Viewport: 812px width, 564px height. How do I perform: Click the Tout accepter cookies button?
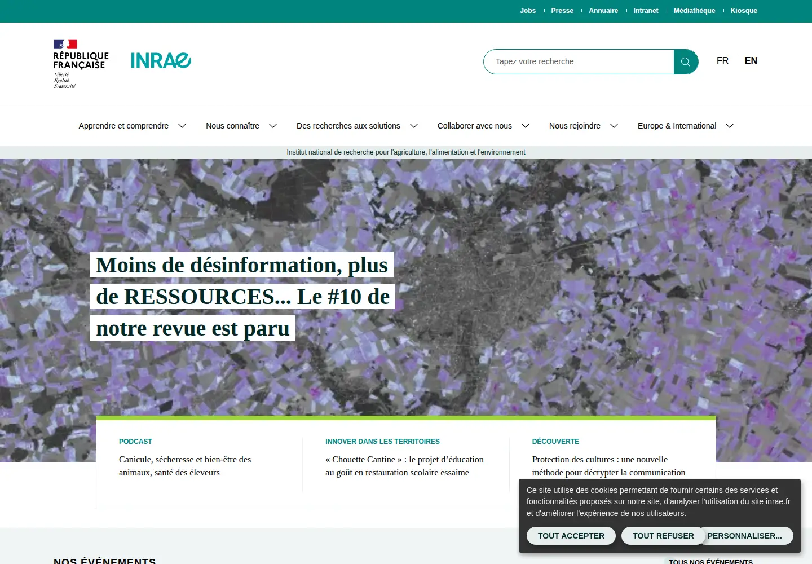point(571,536)
